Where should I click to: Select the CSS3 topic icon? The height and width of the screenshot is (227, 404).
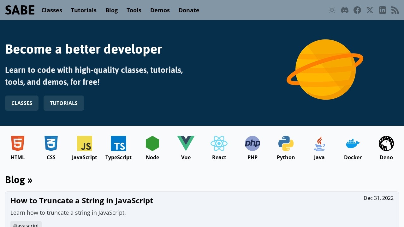click(x=51, y=143)
